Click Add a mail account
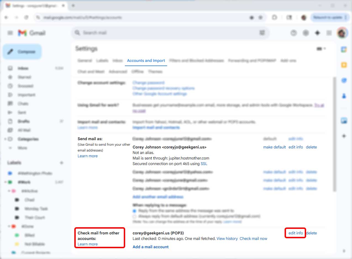Screen dimensions: 352x259 point(151,247)
